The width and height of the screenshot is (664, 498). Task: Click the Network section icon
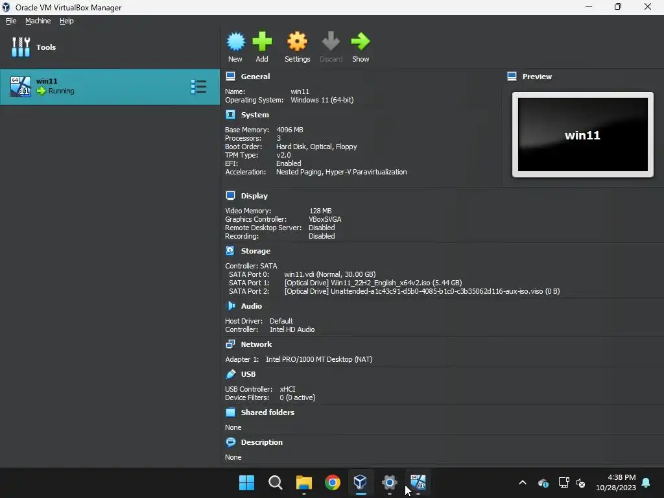[x=230, y=344]
